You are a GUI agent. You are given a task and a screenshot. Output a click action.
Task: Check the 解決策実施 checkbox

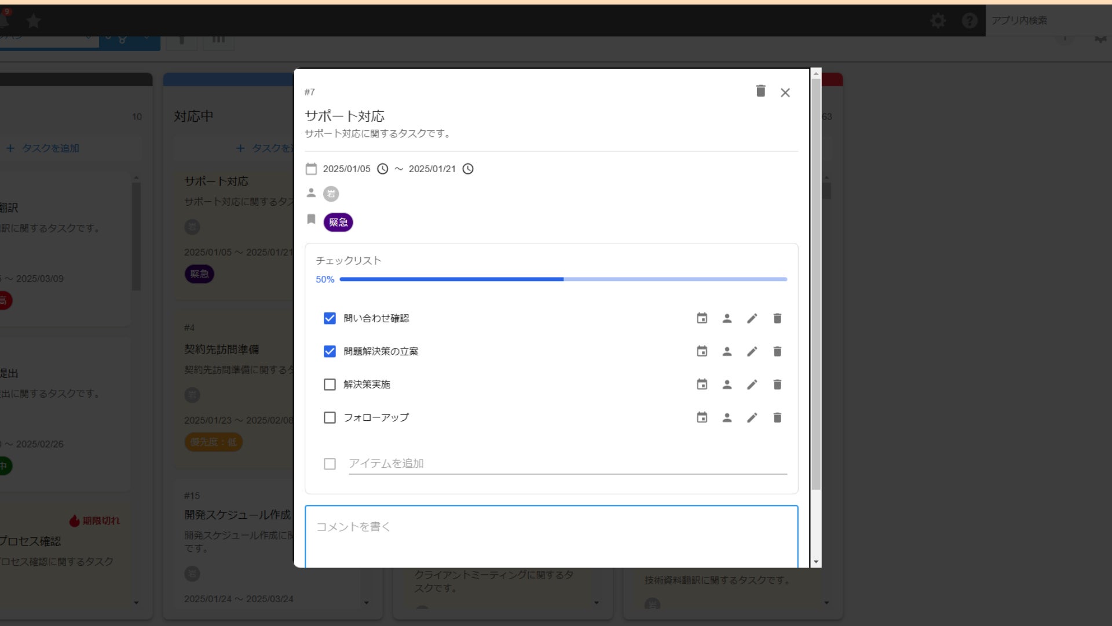point(330,384)
